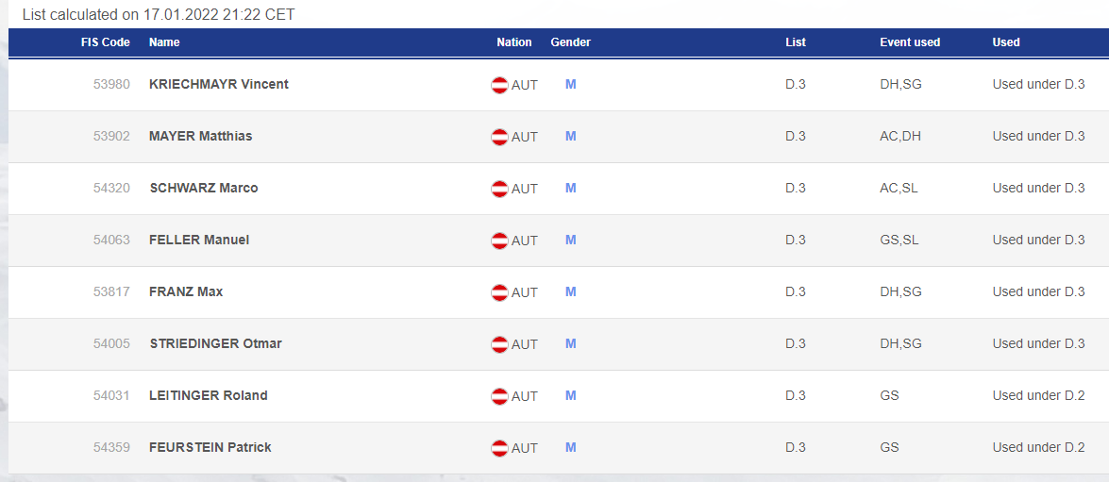Image resolution: width=1109 pixels, height=482 pixels.
Task: Select the SCHWARZ Marco name
Action: (x=204, y=188)
